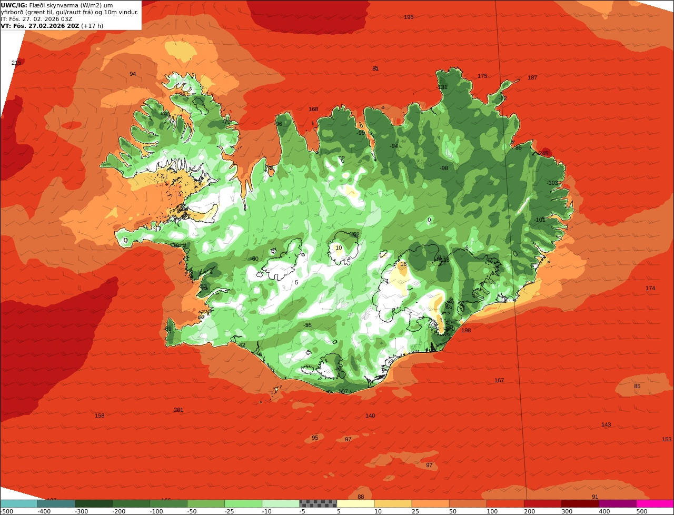The image size is (674, 515).
Task: Click the map value "-103" in east Iceland
Action: point(552,183)
